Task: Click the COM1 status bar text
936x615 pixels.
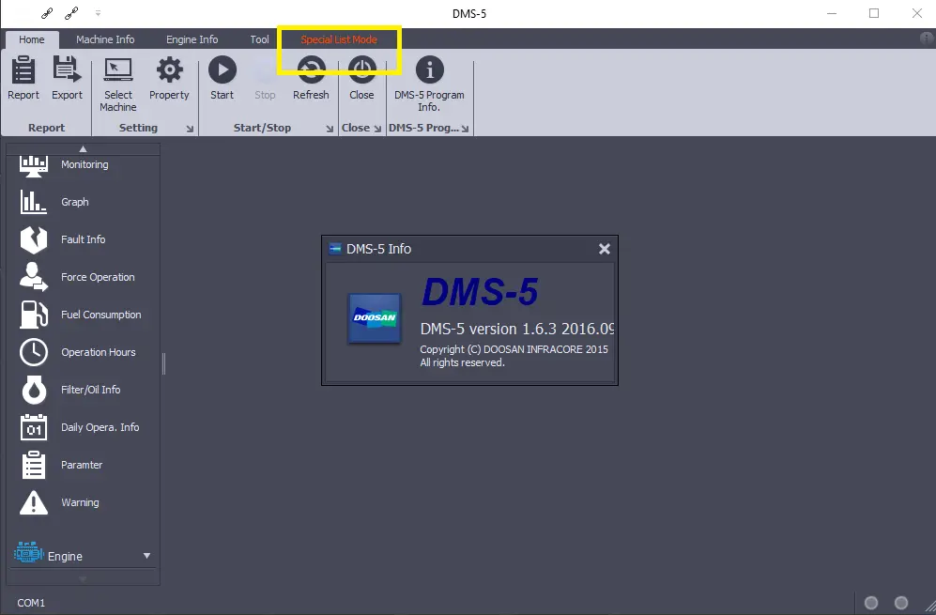Action: (x=31, y=603)
